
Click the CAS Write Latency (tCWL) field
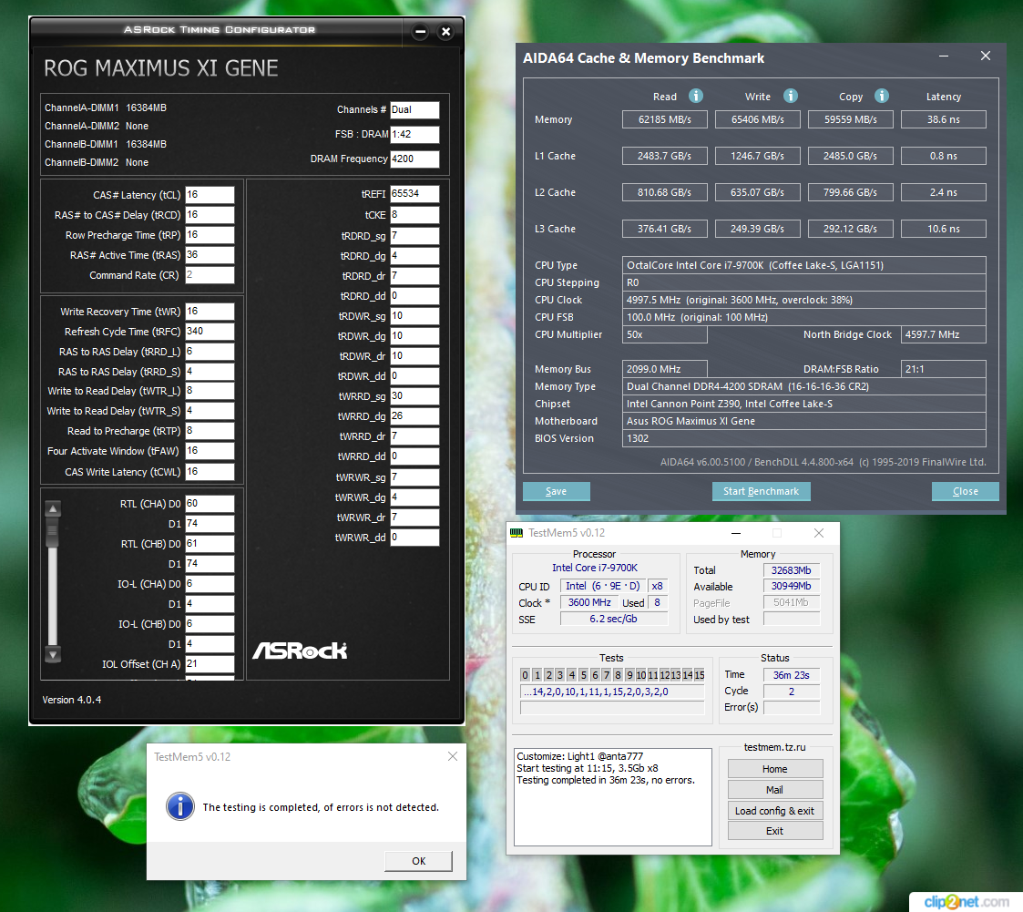[x=210, y=472]
